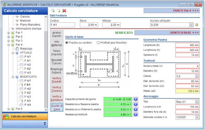Viewport: 205px width, 130px height.
Task: Open Materiale cordolo C.A. dropdown
Action: [x=197, y=117]
